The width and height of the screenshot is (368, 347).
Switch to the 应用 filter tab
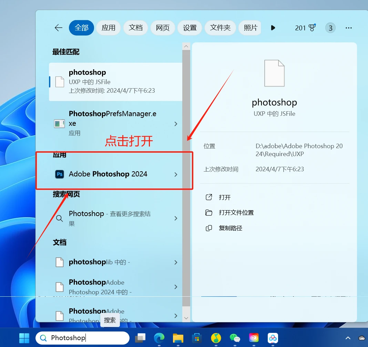pos(109,28)
